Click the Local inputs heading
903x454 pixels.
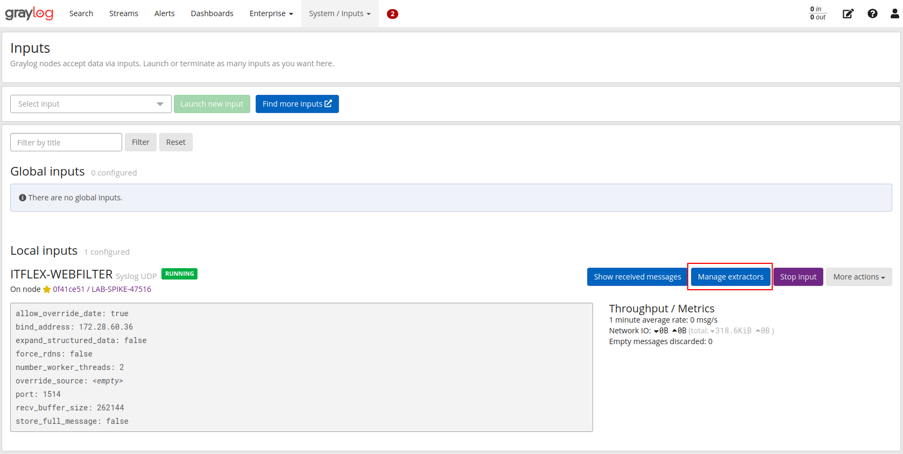coord(44,251)
